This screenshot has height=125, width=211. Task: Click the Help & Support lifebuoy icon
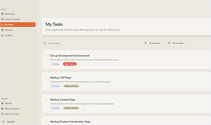pos(2,108)
